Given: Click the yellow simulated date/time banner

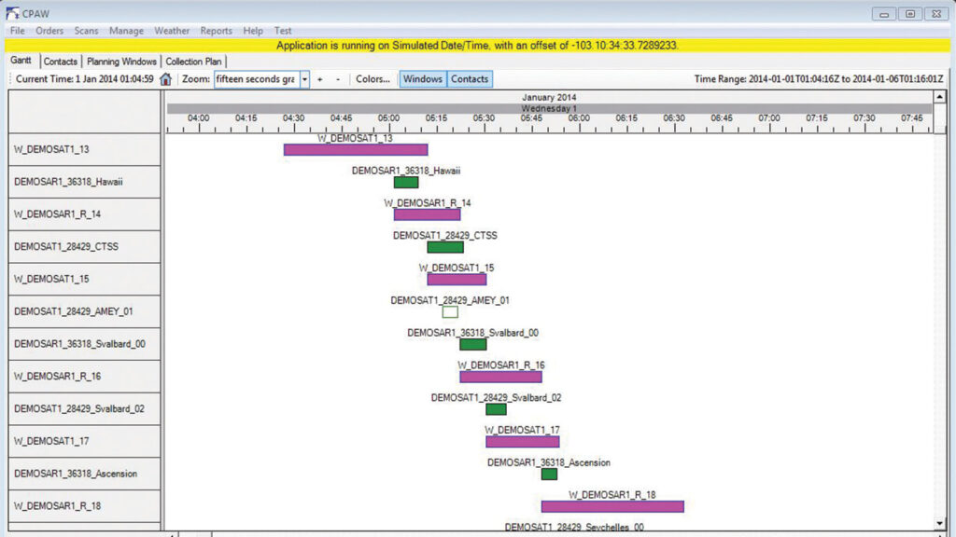Looking at the screenshot, I should tap(477, 46).
